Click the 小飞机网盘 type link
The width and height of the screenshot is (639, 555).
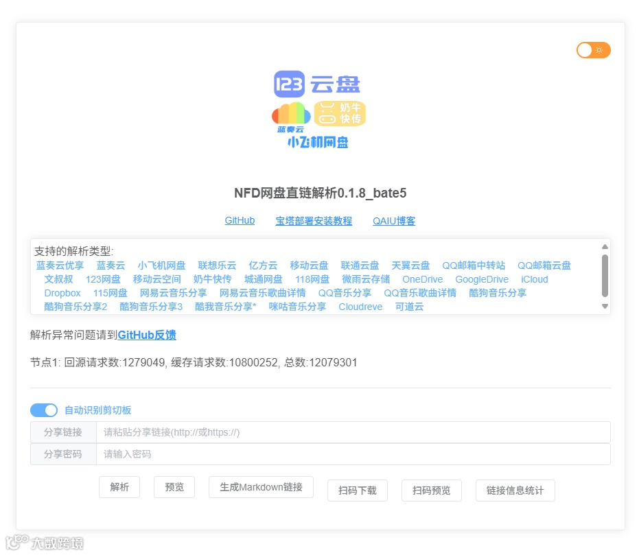pos(161,265)
